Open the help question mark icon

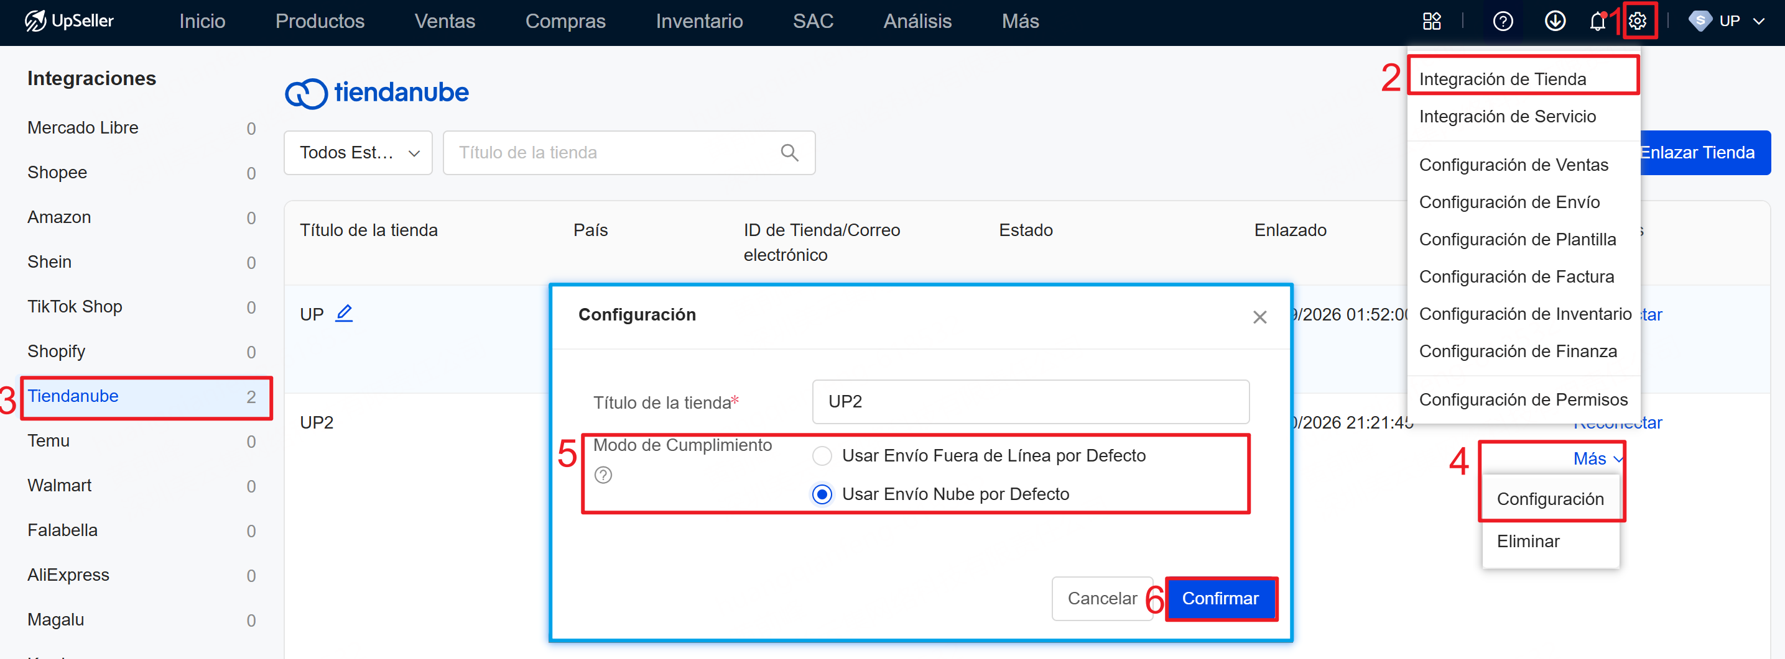click(x=1502, y=22)
